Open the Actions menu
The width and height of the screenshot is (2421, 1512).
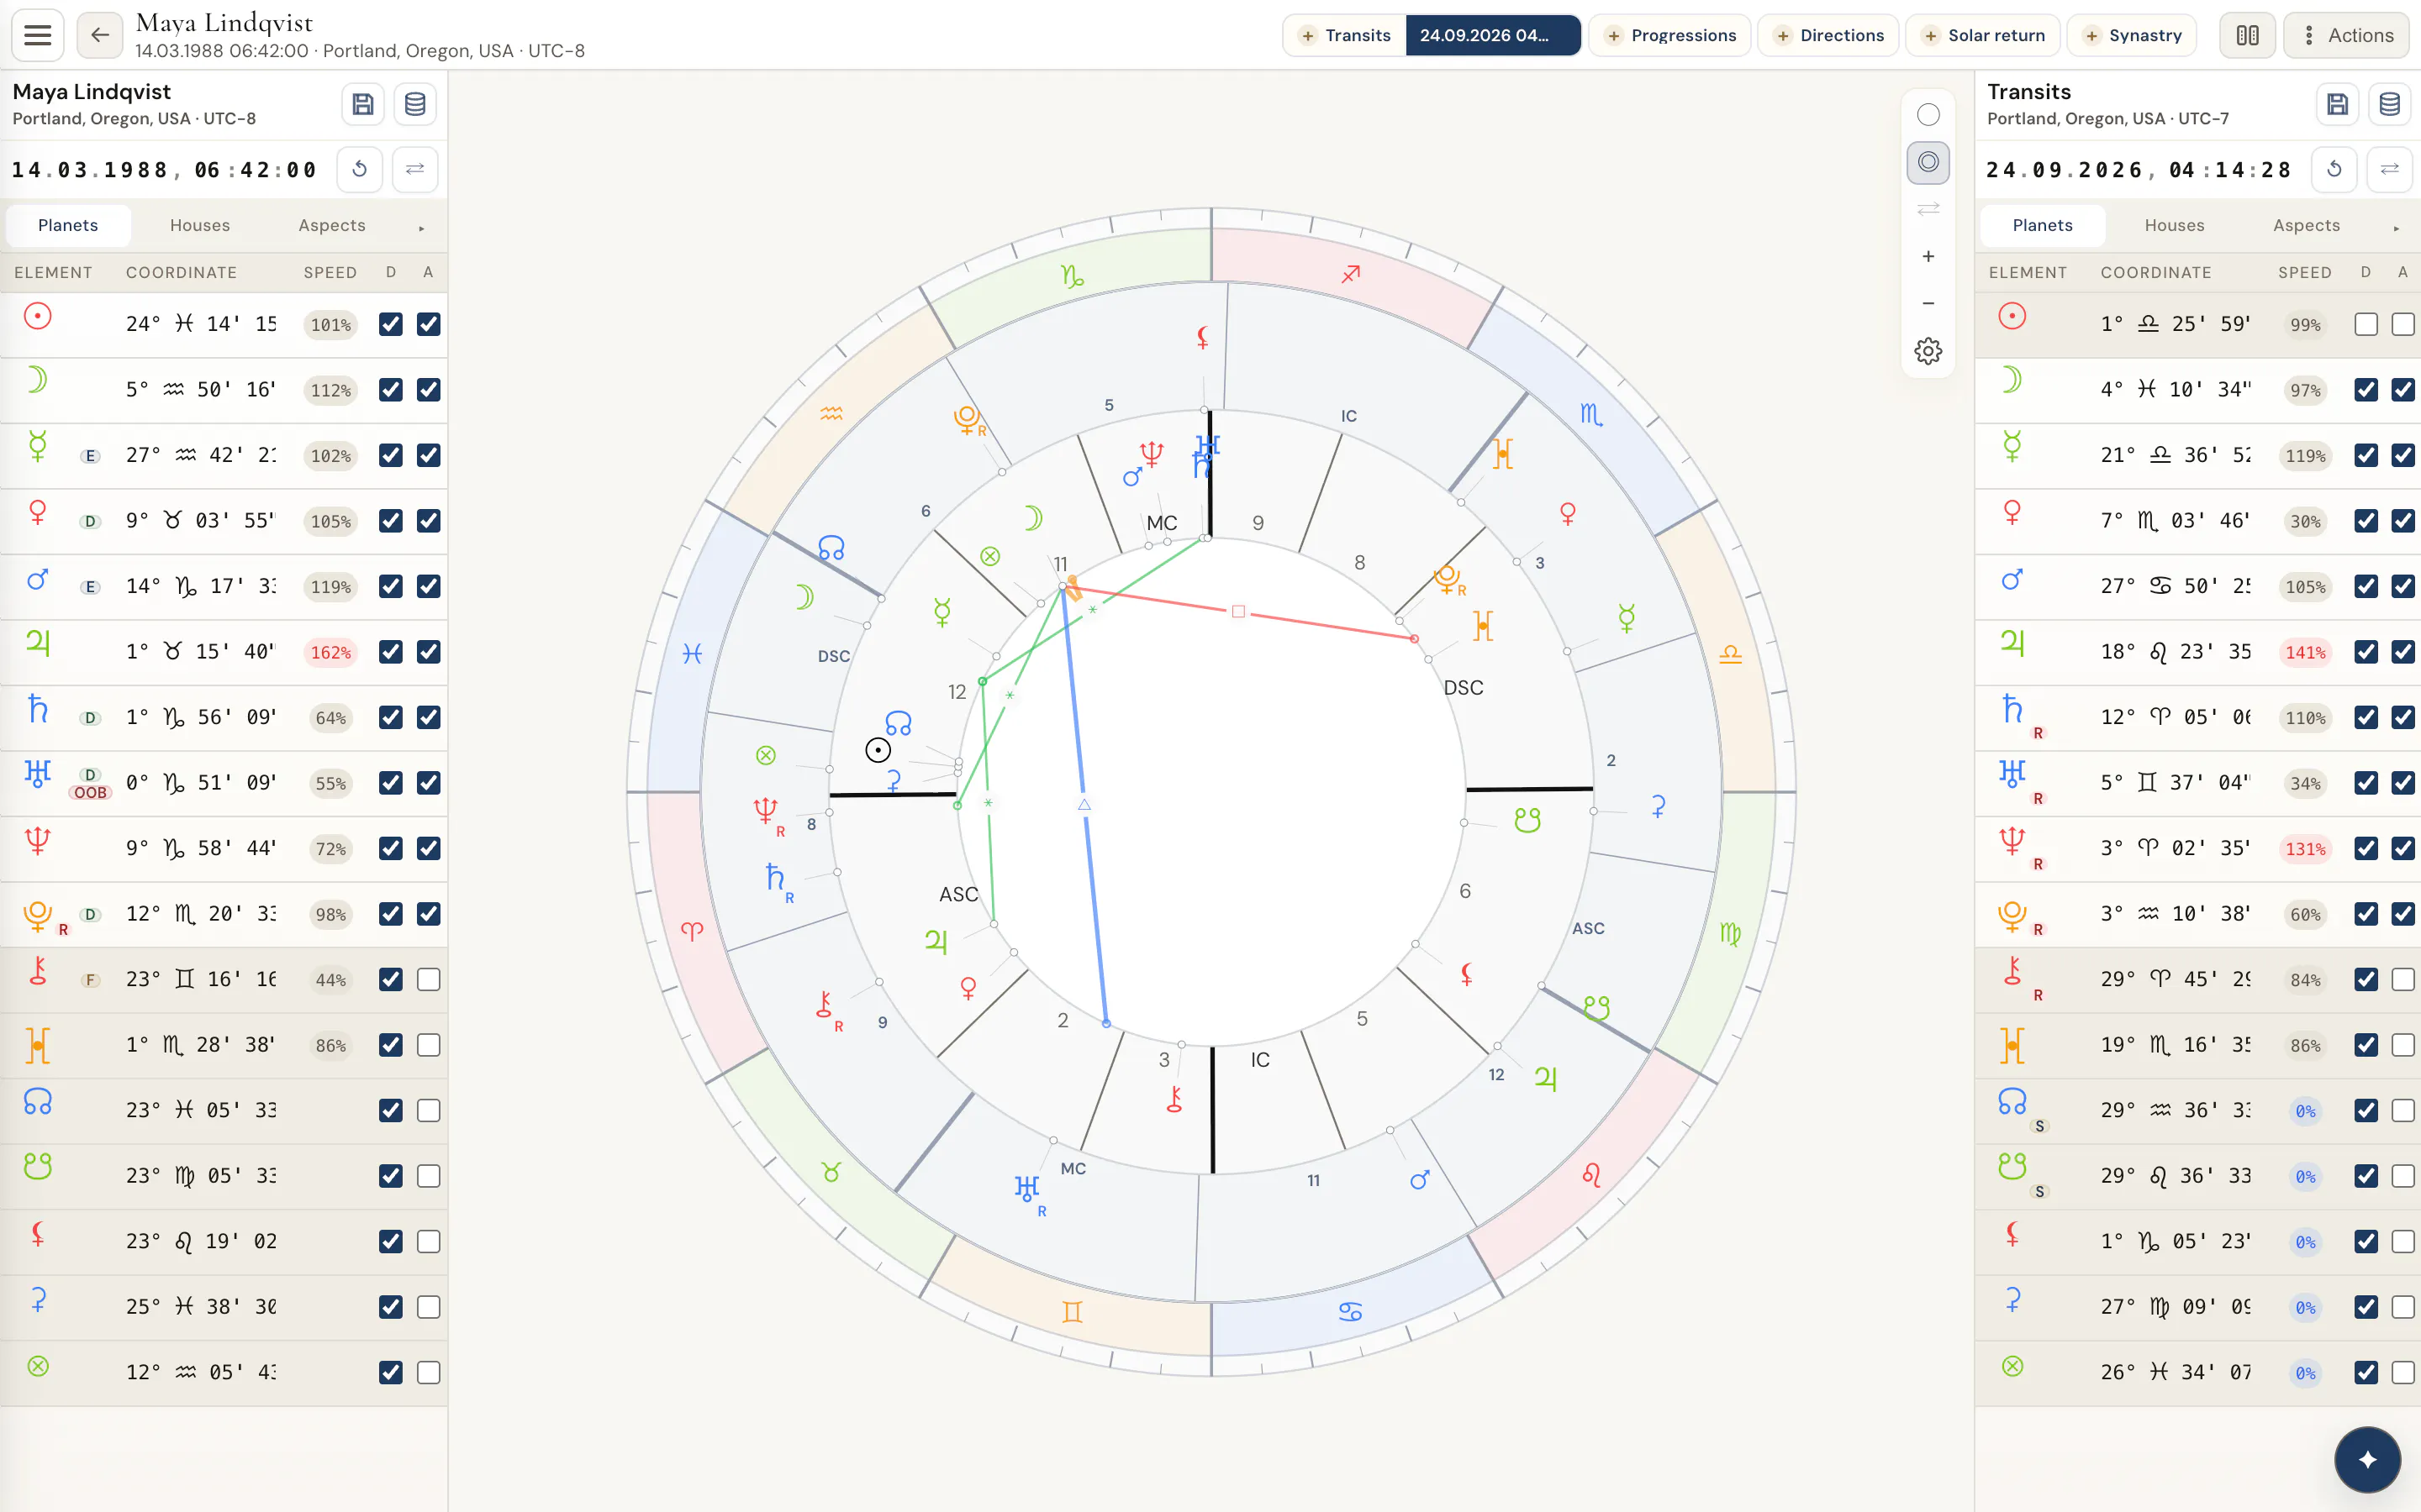(2346, 35)
